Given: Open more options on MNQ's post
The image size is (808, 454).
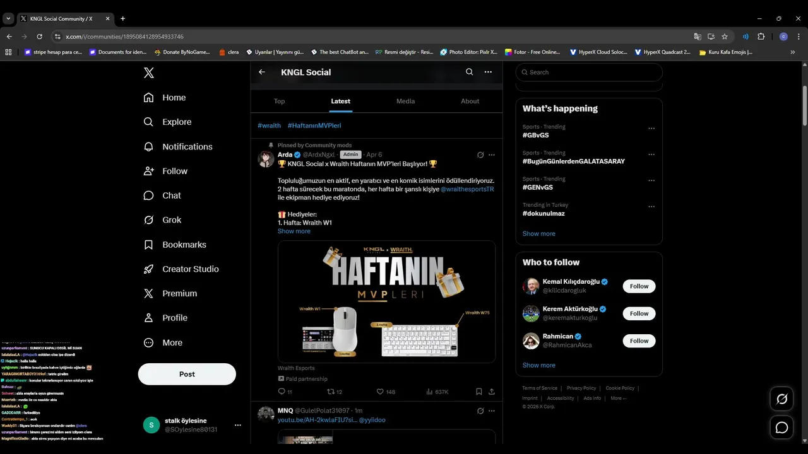Looking at the screenshot, I should pyautogui.click(x=492, y=411).
